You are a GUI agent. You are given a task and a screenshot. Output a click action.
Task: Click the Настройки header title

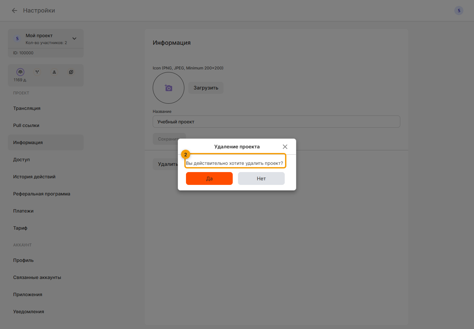coord(39,11)
